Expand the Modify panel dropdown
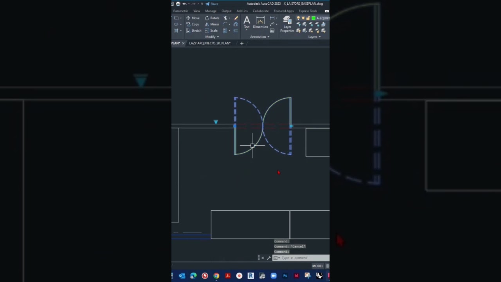The image size is (501, 282). [x=212, y=37]
